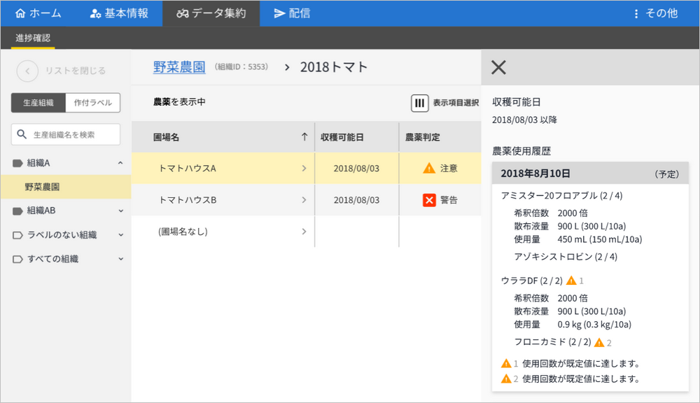Click the warning triangle beside ウララDF
Viewport: 700px width, 403px height.
pyautogui.click(x=571, y=281)
